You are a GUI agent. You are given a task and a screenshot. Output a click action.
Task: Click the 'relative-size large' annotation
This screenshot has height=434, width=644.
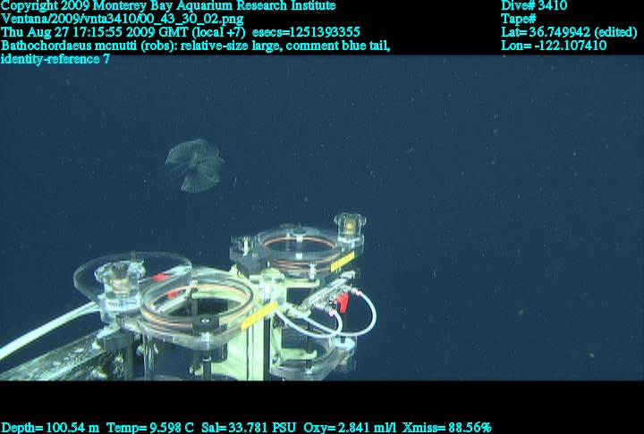coord(231,46)
